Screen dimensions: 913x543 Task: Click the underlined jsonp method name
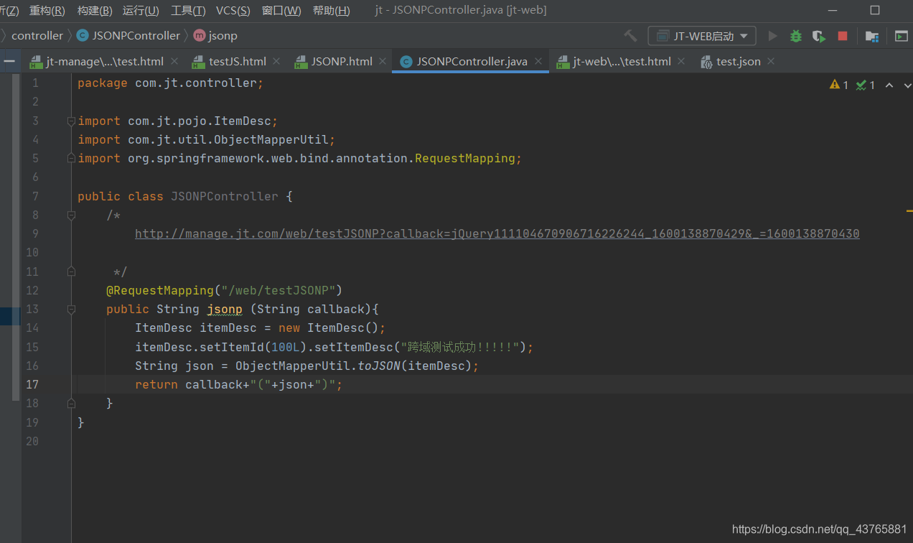225,309
